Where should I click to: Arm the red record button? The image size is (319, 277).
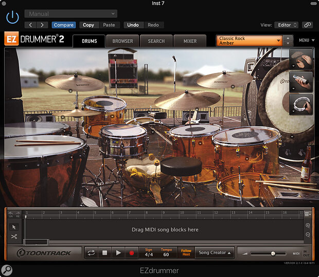pyautogui.click(x=132, y=253)
